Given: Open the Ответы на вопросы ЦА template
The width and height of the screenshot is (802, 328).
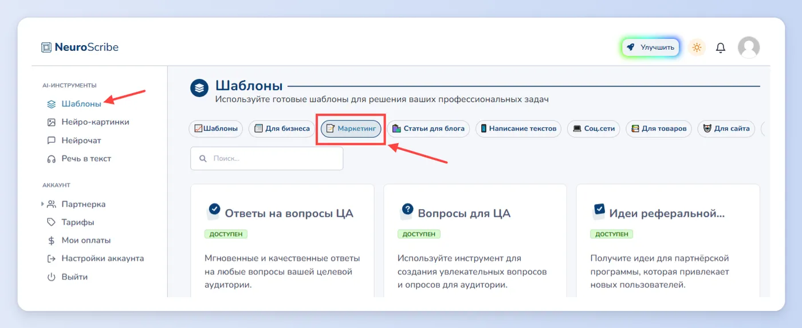Looking at the screenshot, I should pos(289,214).
